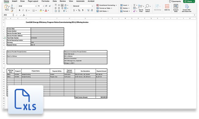Apply Top Align to the cell
Screen dimensions: 199x119
(56, 5)
